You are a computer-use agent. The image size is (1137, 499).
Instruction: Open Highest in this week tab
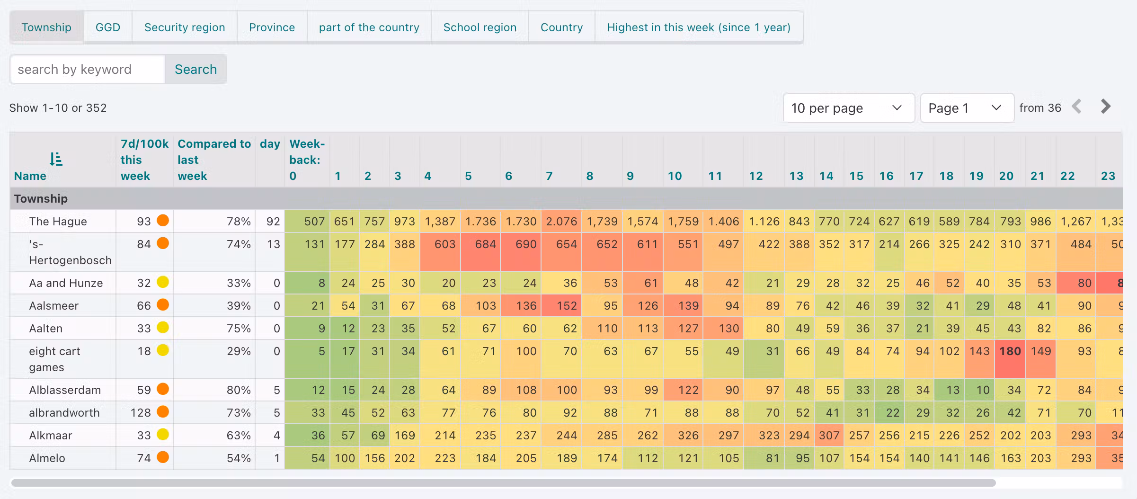click(698, 27)
